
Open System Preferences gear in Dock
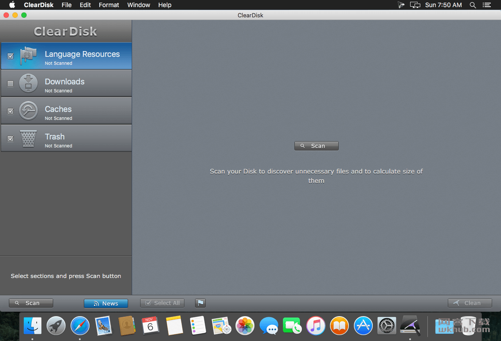[x=387, y=325]
